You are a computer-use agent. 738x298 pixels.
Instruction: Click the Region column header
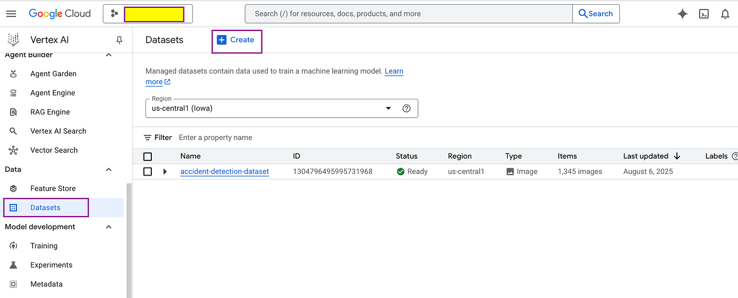pos(460,156)
